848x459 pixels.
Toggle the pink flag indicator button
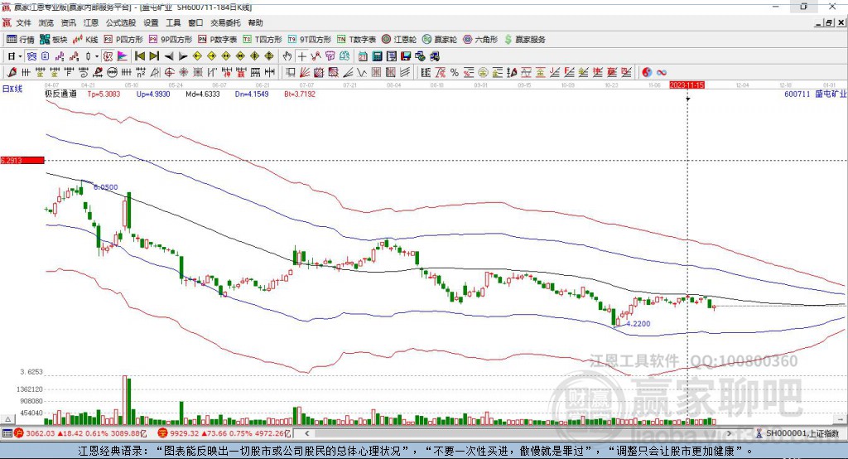coord(123,56)
